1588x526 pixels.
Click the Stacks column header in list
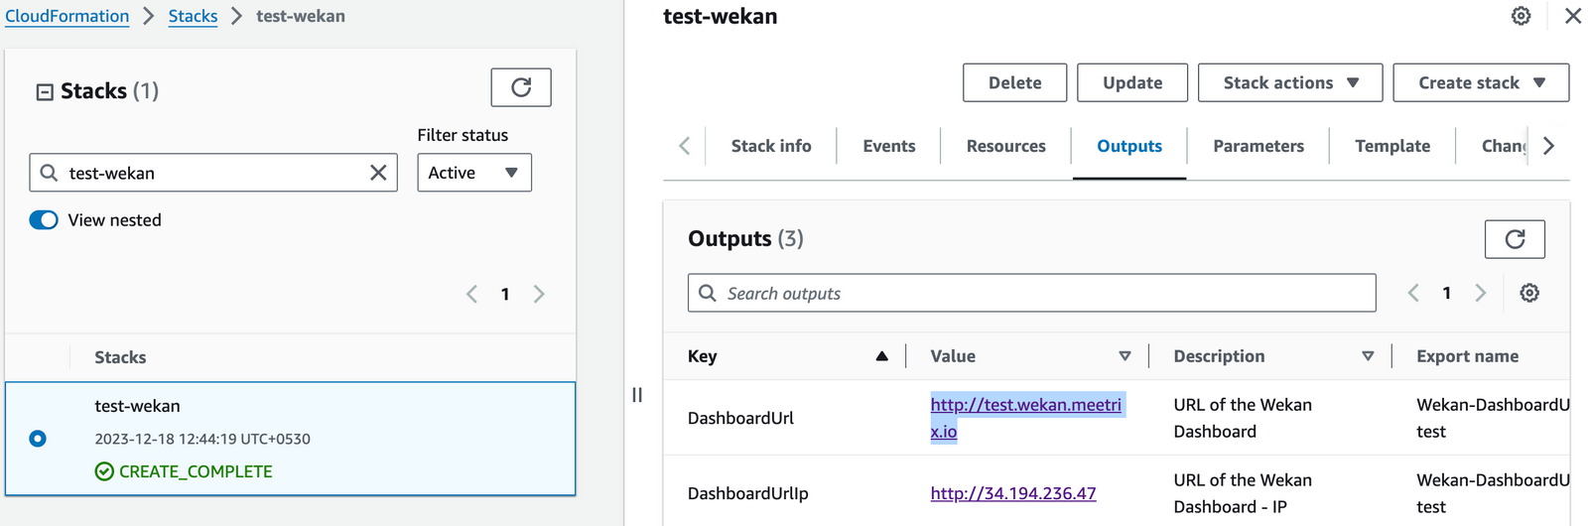pyautogui.click(x=120, y=357)
